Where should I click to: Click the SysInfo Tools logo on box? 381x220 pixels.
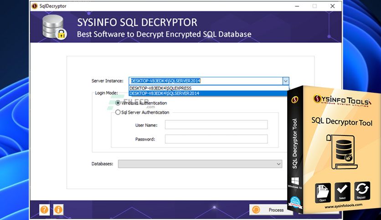click(x=342, y=100)
